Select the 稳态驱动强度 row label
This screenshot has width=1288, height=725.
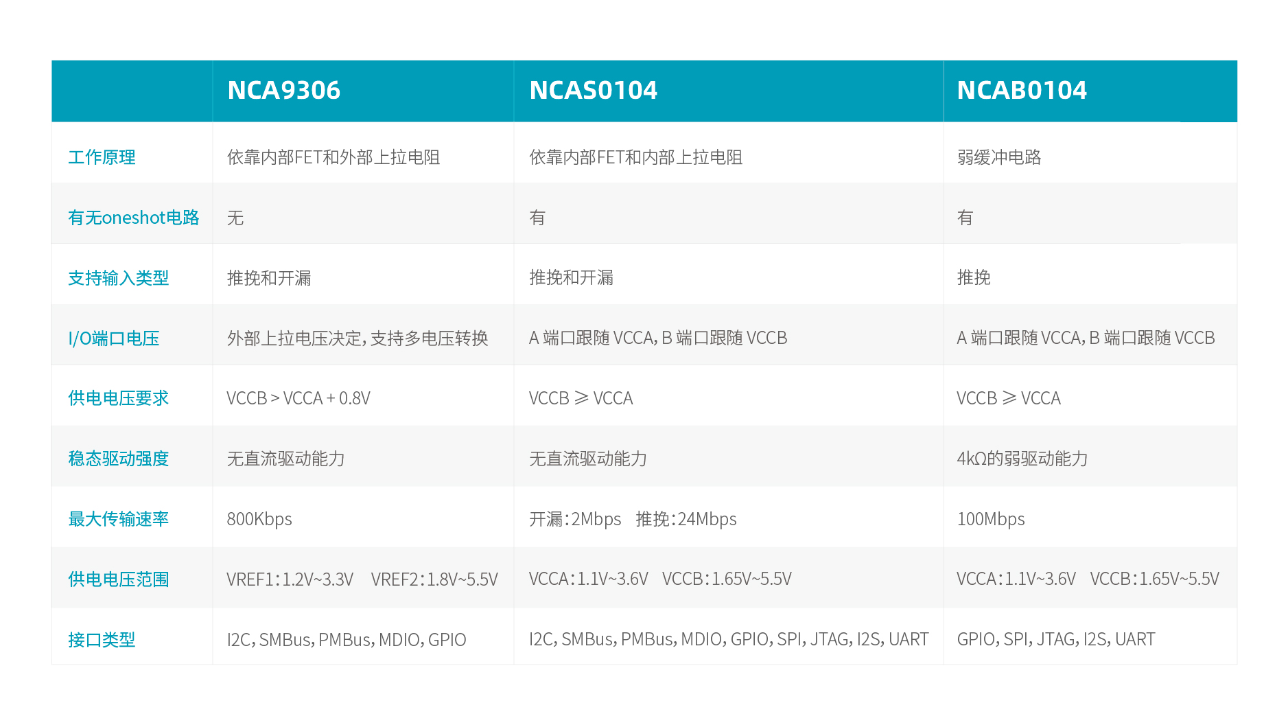tap(119, 458)
